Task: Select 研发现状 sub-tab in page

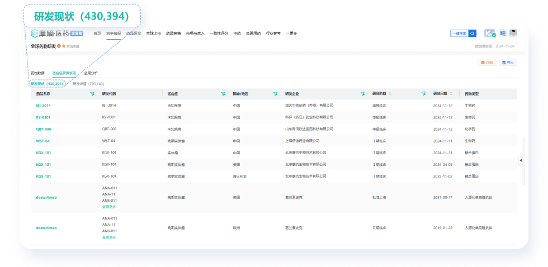Action: point(47,84)
